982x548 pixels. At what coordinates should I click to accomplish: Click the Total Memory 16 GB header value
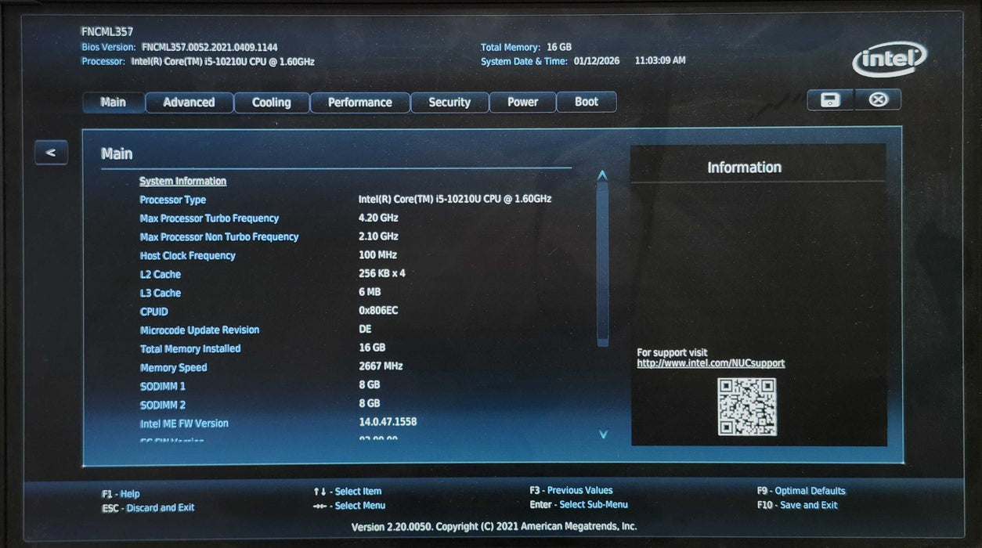point(558,47)
